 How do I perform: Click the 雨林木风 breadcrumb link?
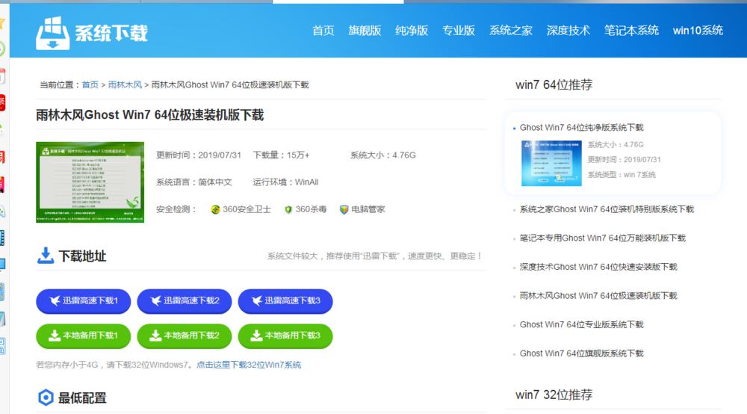click(125, 84)
